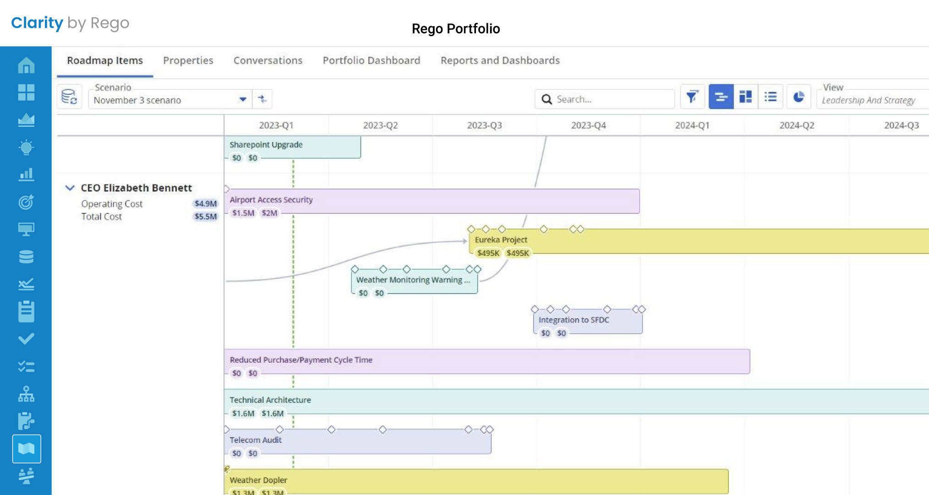929x495 pixels.
Task: Select the Integration to SFDC item
Action: pyautogui.click(x=588, y=321)
